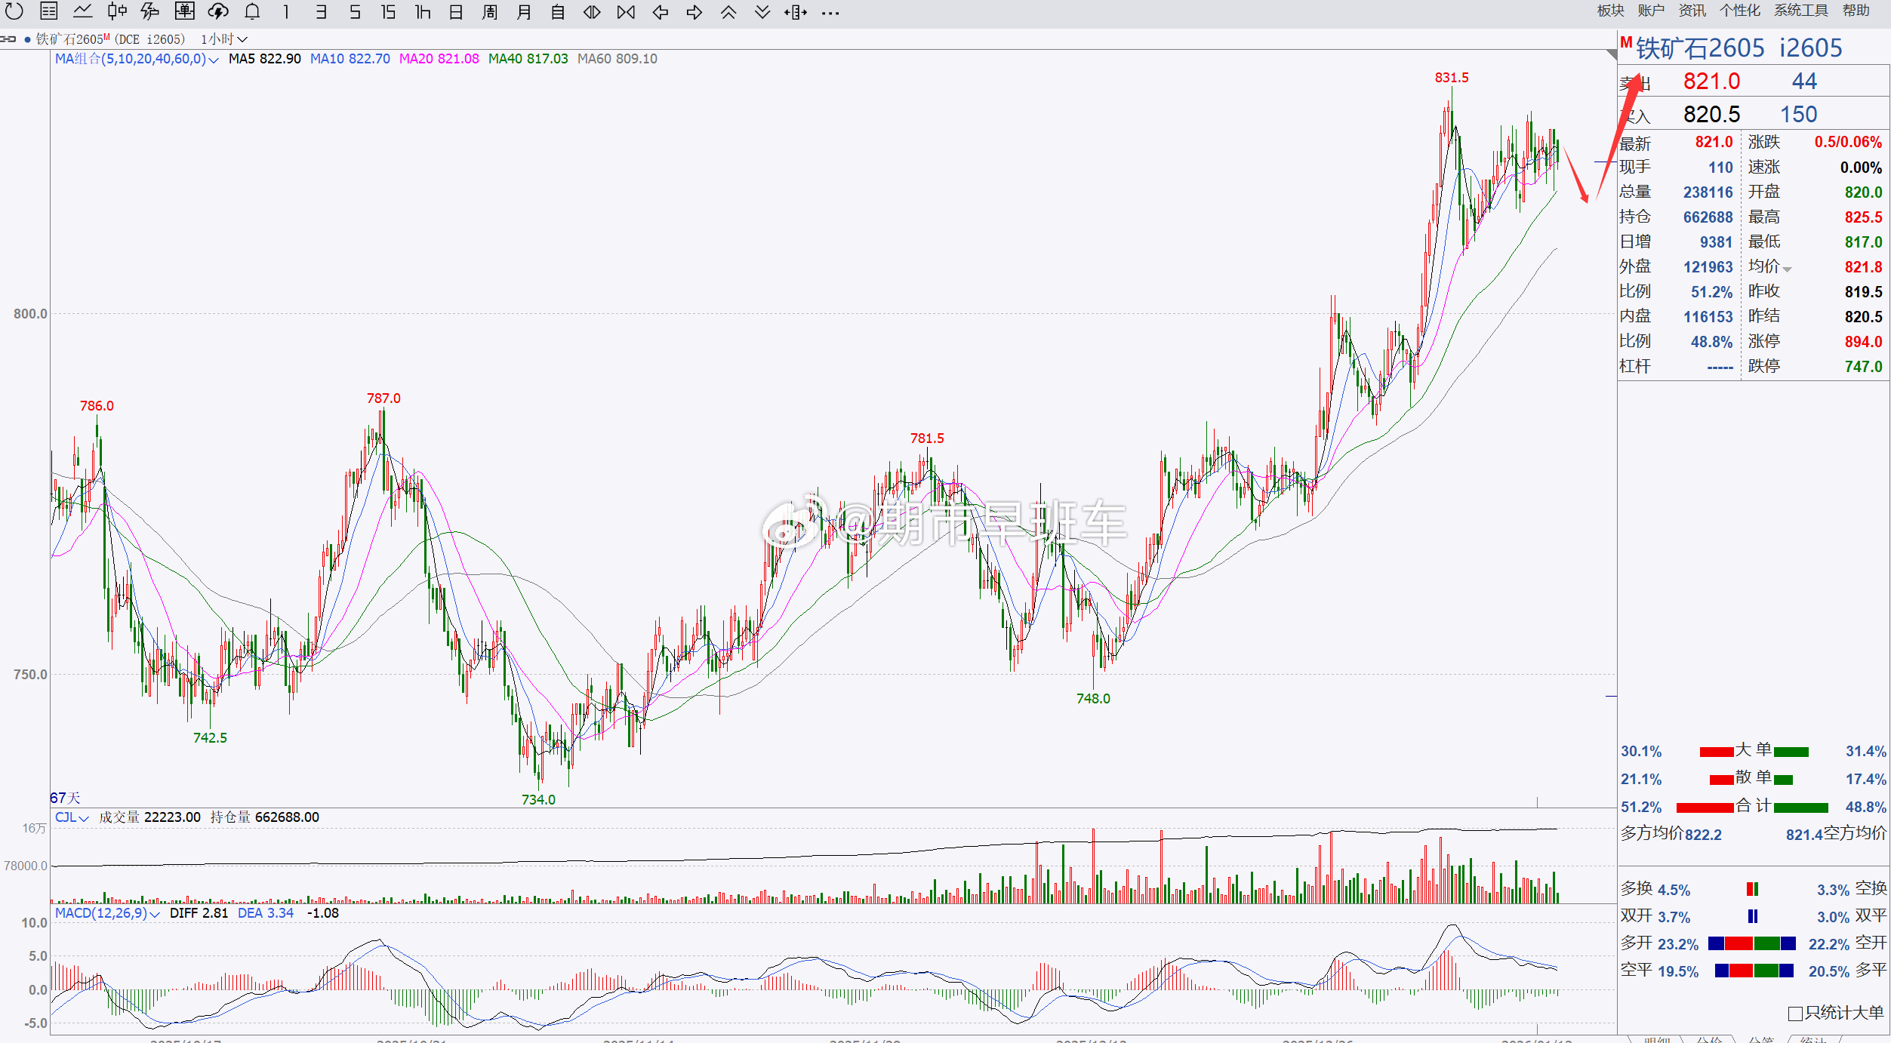Viewport: 1891px width, 1043px height.
Task: Click the refresh icon in toolbar
Action: (14, 11)
